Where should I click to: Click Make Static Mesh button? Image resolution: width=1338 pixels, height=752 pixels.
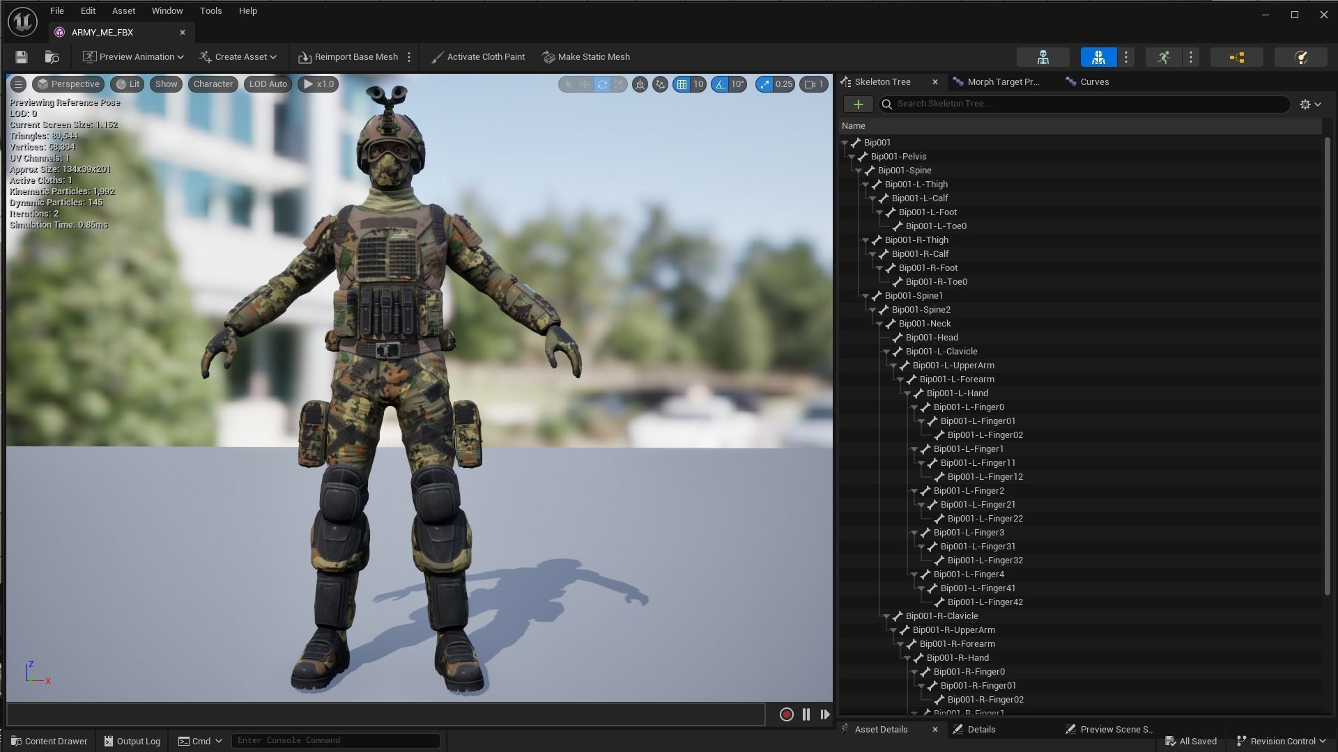[586, 57]
